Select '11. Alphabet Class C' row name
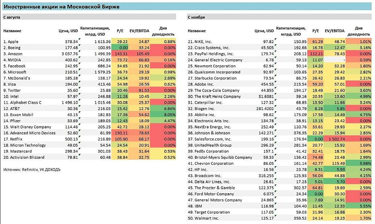Viewport: 375px width, 224px height. (22, 102)
